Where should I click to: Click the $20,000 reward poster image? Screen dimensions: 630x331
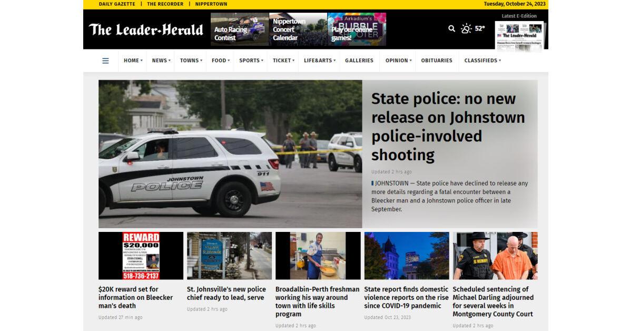click(x=140, y=256)
